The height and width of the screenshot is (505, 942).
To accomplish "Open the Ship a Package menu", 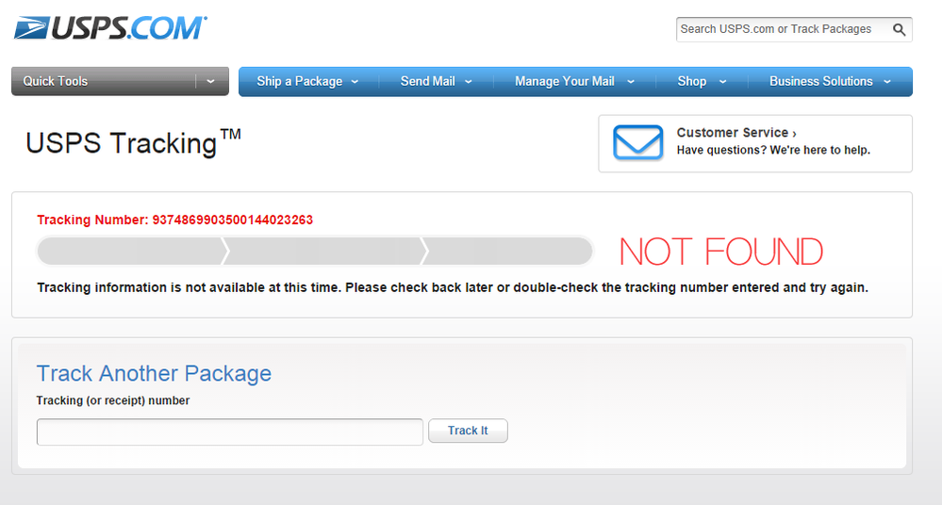I will [x=299, y=81].
